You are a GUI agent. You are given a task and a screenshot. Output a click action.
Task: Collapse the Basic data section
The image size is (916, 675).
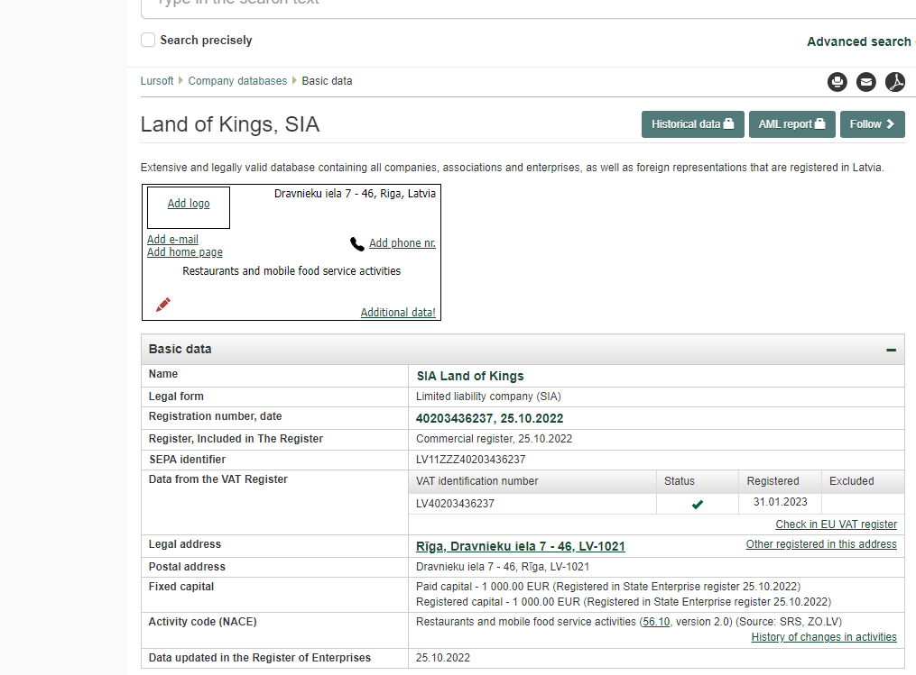[x=891, y=350]
